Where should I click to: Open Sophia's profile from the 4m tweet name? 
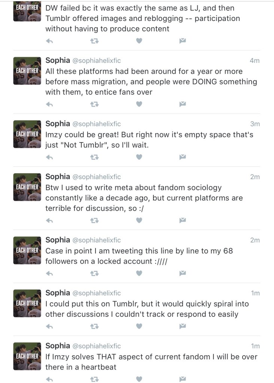coord(58,61)
